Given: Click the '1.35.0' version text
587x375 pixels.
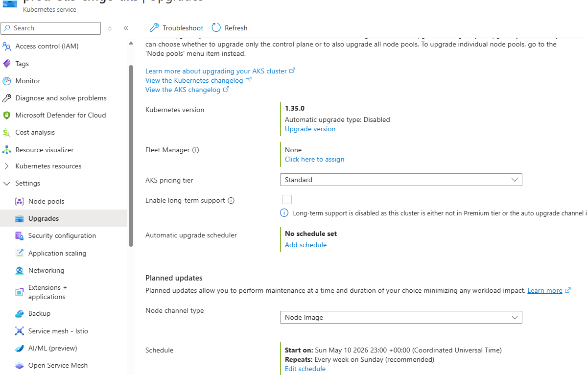Looking at the screenshot, I should coord(295,109).
